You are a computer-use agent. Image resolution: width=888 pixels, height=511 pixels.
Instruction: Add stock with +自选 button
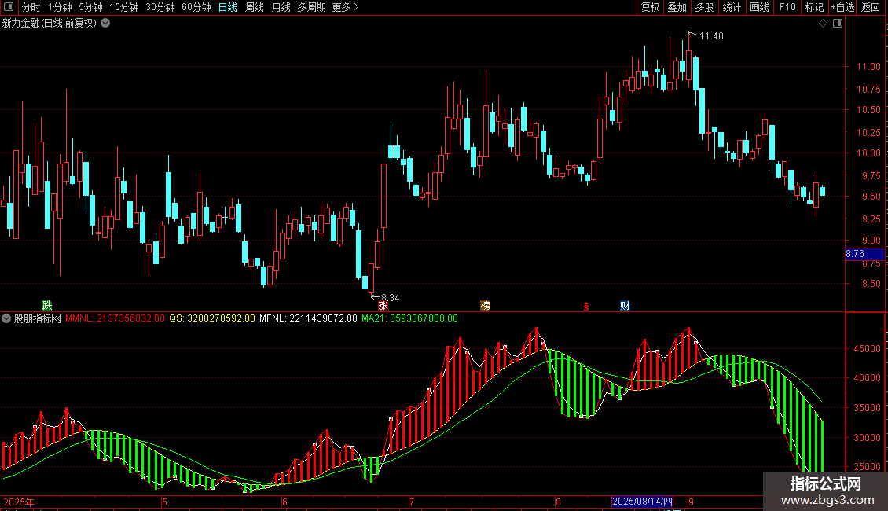pyautogui.click(x=843, y=7)
